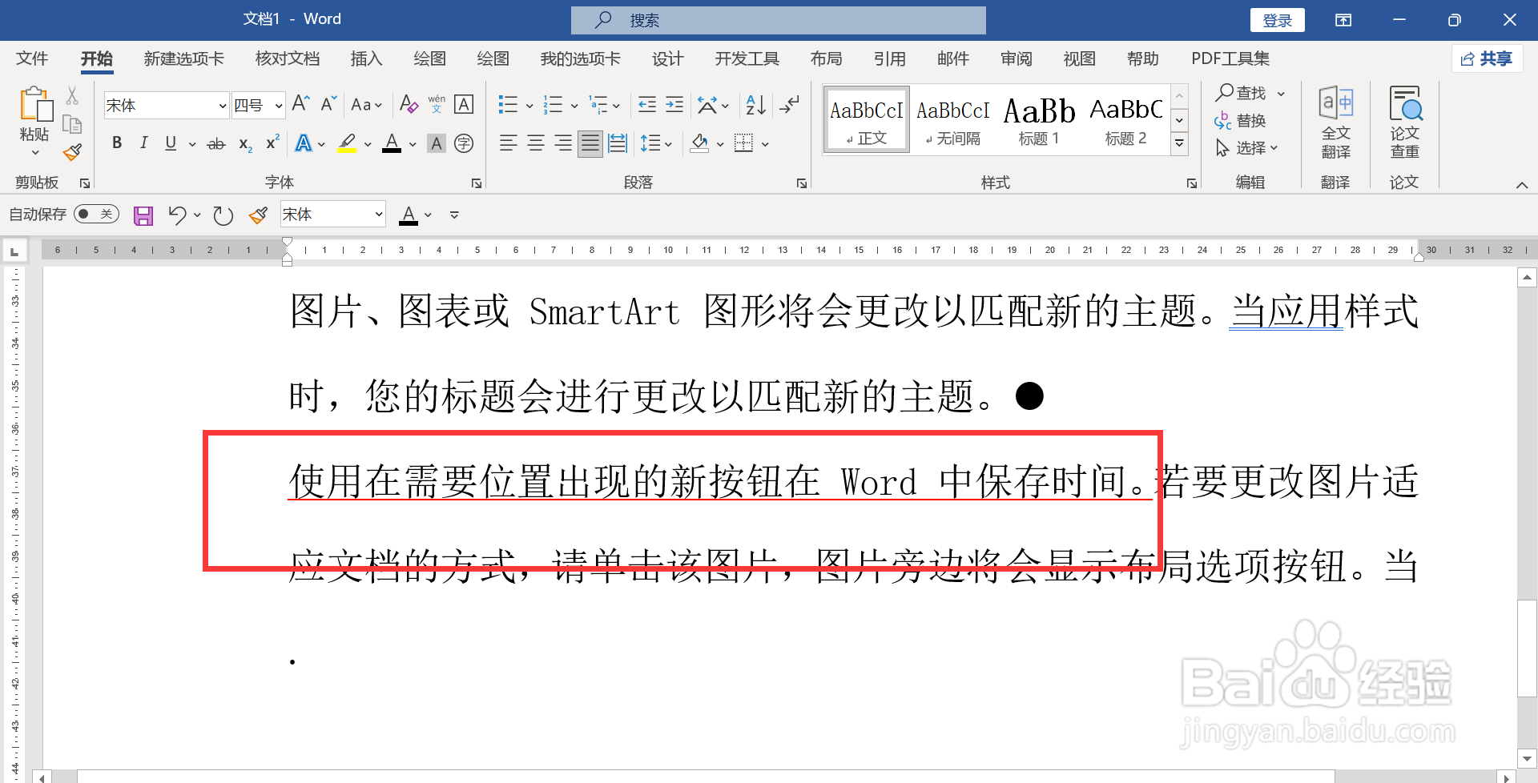Click the Paste clipboard icon
1538x783 pixels.
(34, 105)
